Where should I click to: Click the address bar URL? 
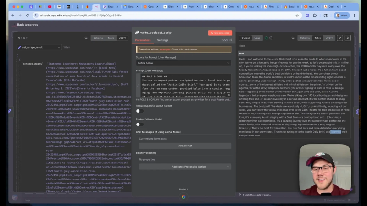tap(81, 16)
